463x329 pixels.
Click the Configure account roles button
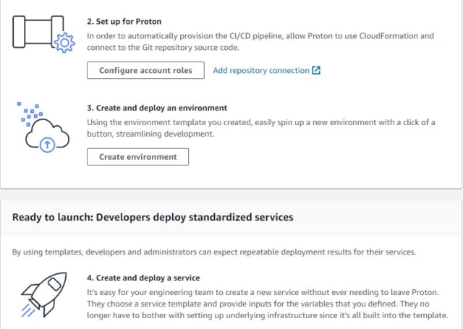click(x=145, y=70)
